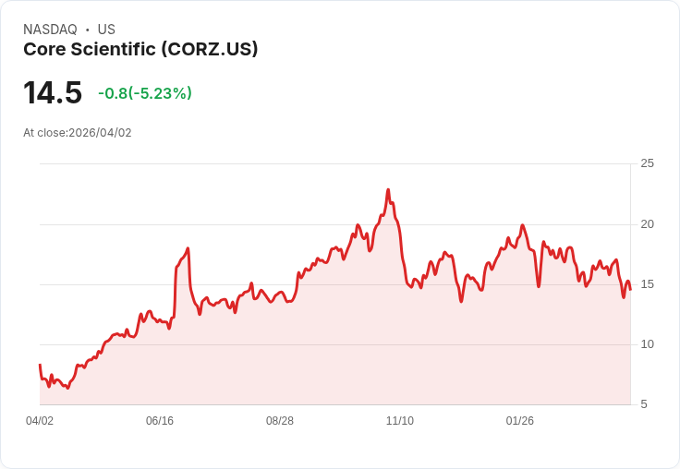Viewport: 680px width, 469px height.
Task: Click the 04/02 date on the x-axis
Action: 40,421
